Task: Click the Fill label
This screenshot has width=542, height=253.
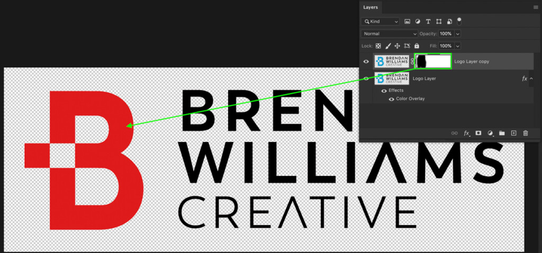Action: pyautogui.click(x=434, y=46)
